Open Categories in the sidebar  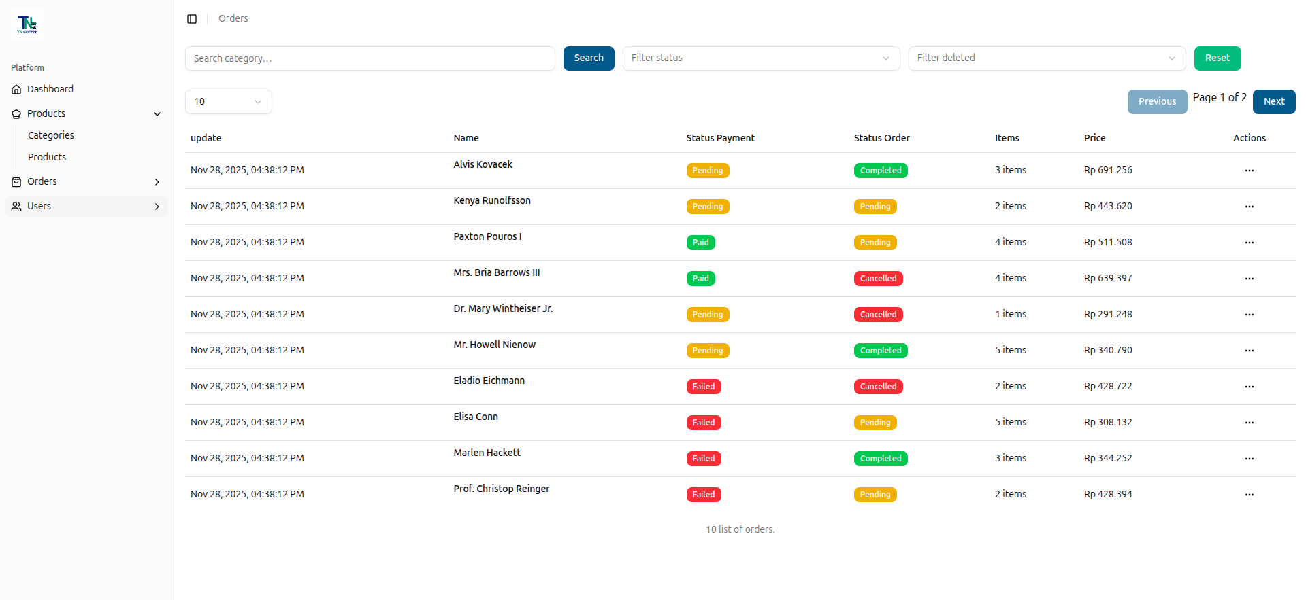(51, 136)
